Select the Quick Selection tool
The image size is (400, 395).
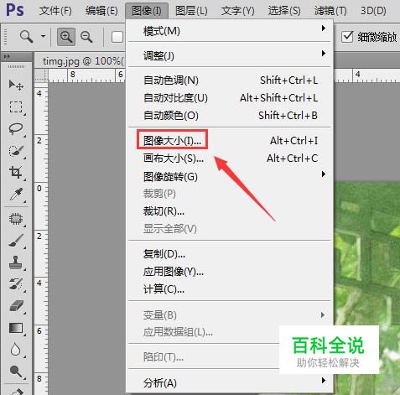[16, 151]
